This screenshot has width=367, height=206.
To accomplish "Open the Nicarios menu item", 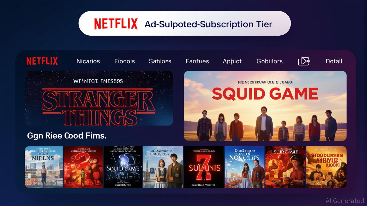I will pos(88,61).
